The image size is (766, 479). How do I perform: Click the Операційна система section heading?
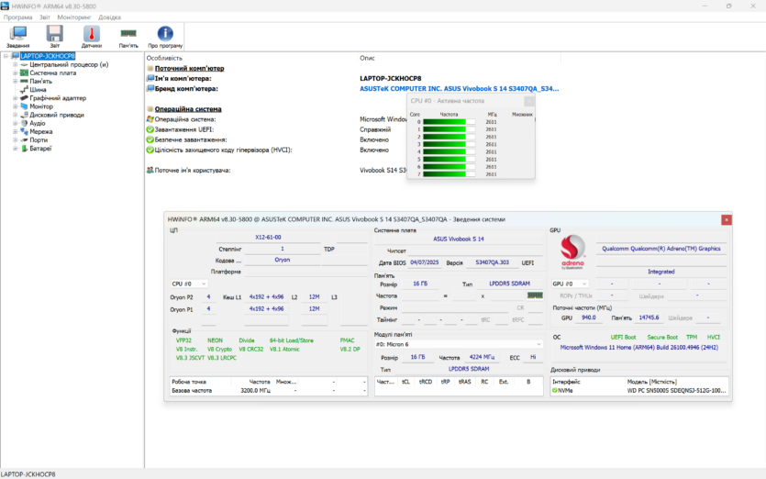tap(188, 109)
